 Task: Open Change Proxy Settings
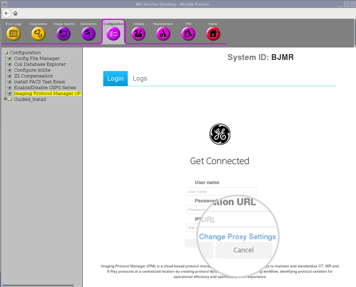click(x=237, y=236)
